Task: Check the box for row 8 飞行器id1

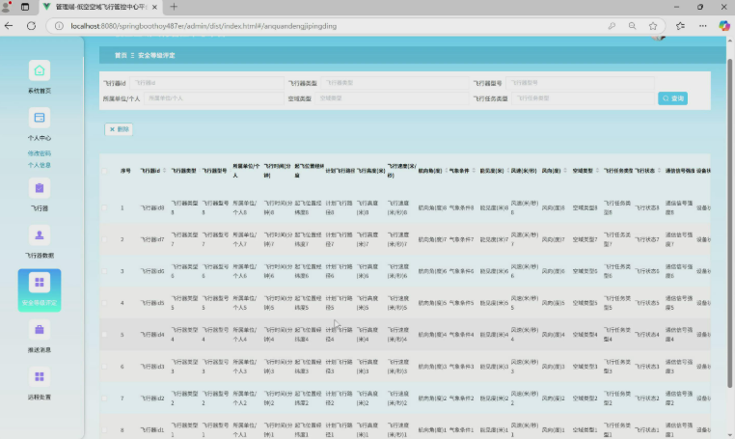Action: (104, 430)
